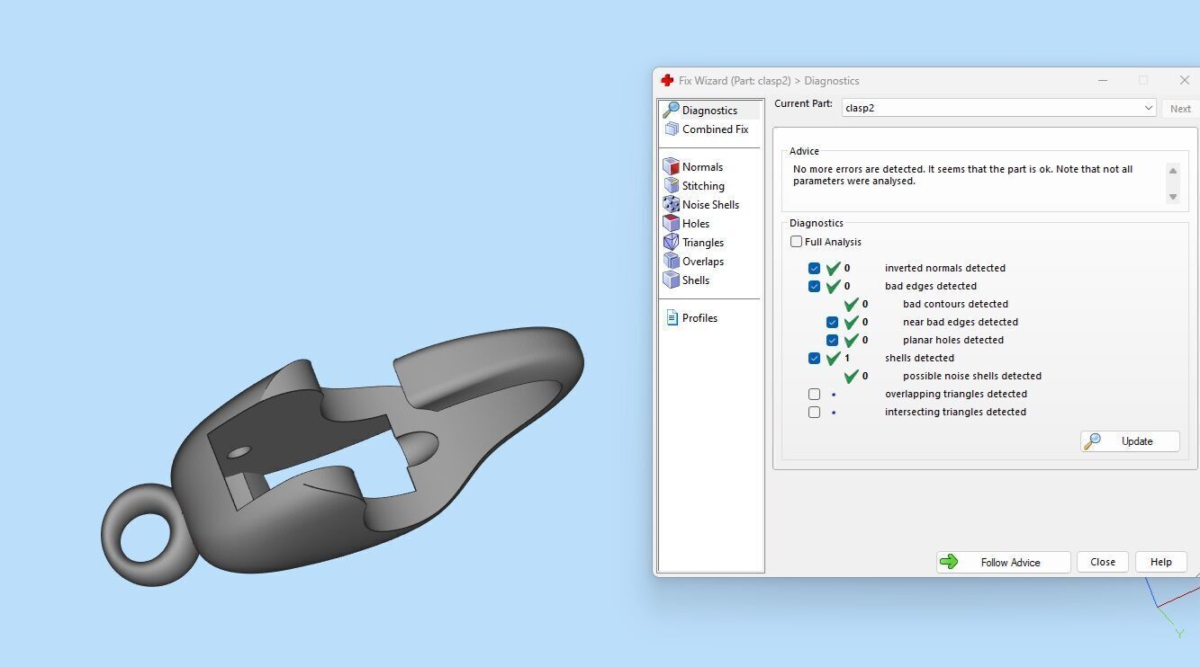Click 'planar holes detected' label
The width and height of the screenshot is (1200, 667).
953,340
